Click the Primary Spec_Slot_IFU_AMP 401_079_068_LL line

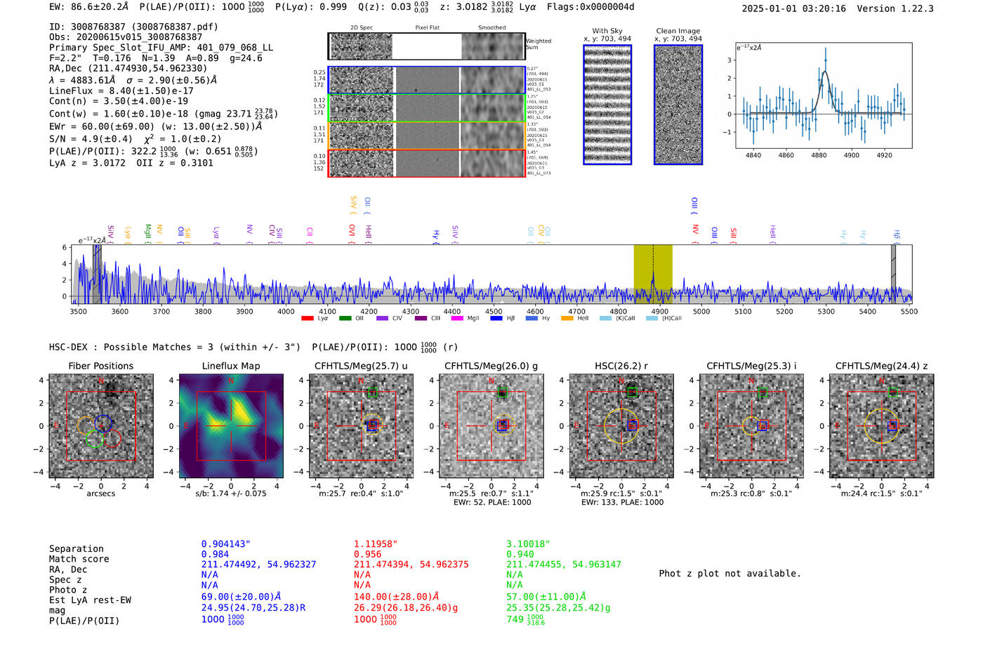[x=161, y=48]
